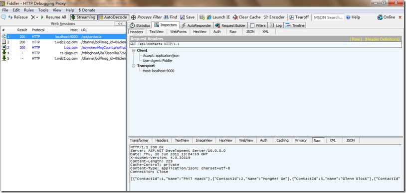Select response WebView tab
This screenshot has height=193, width=406.
pyautogui.click(x=246, y=140)
